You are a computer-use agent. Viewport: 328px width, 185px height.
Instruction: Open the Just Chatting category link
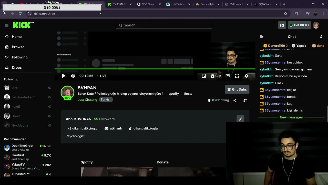click(x=87, y=100)
